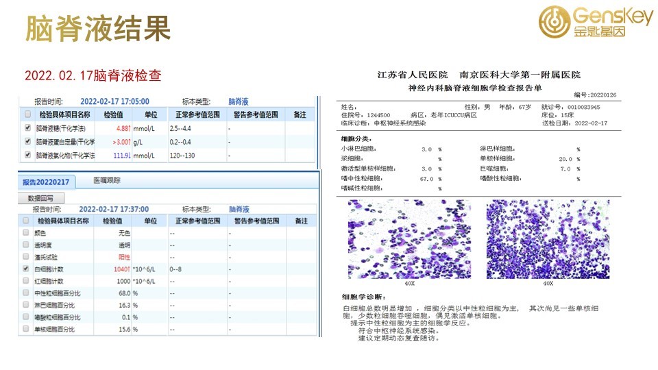Image resolution: width=658 pixels, height=370 pixels.
Task: Click 单位 column header in the second table
Action: pos(150,221)
